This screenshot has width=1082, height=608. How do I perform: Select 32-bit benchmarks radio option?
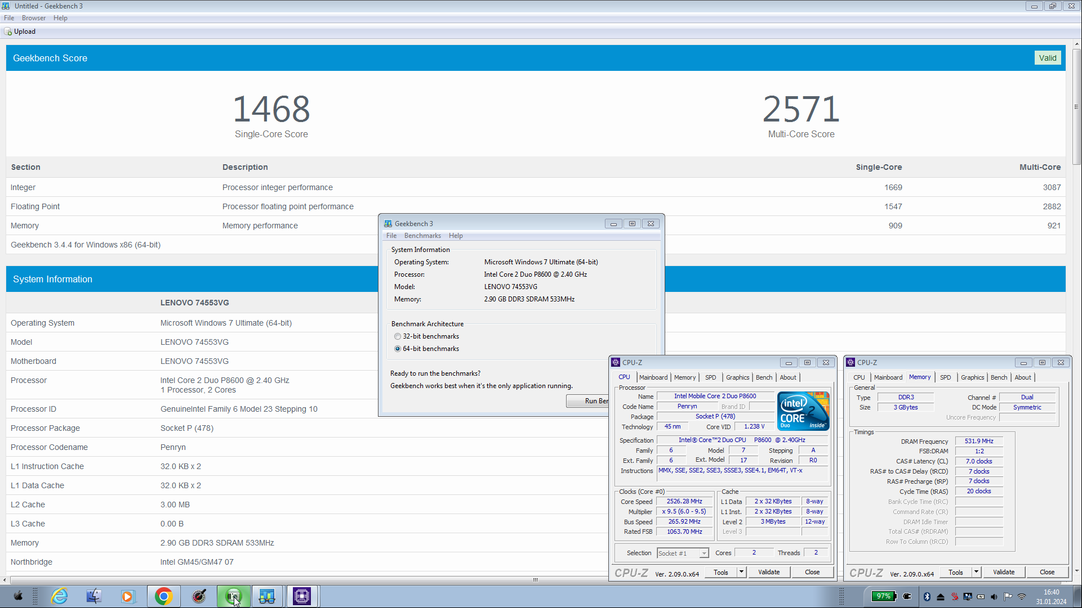[x=398, y=336]
